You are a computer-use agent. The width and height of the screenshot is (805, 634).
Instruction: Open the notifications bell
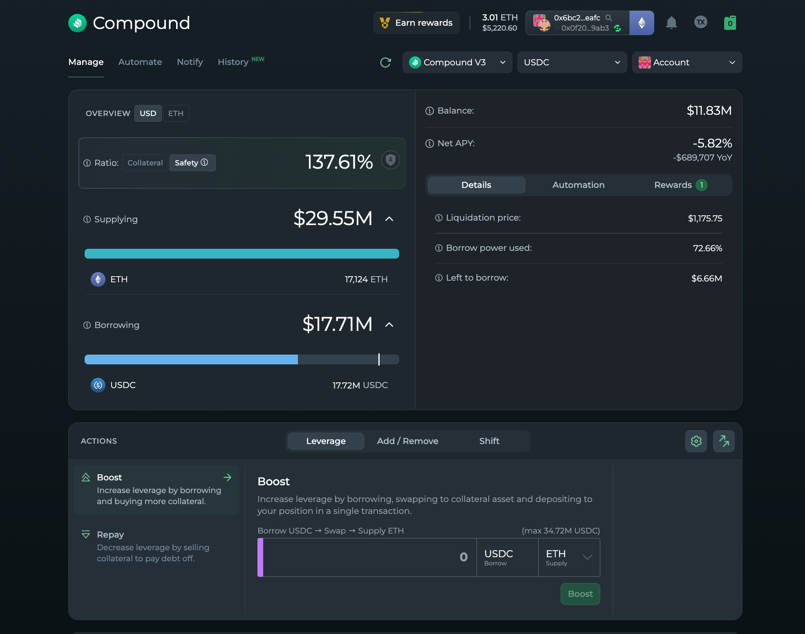tap(671, 23)
